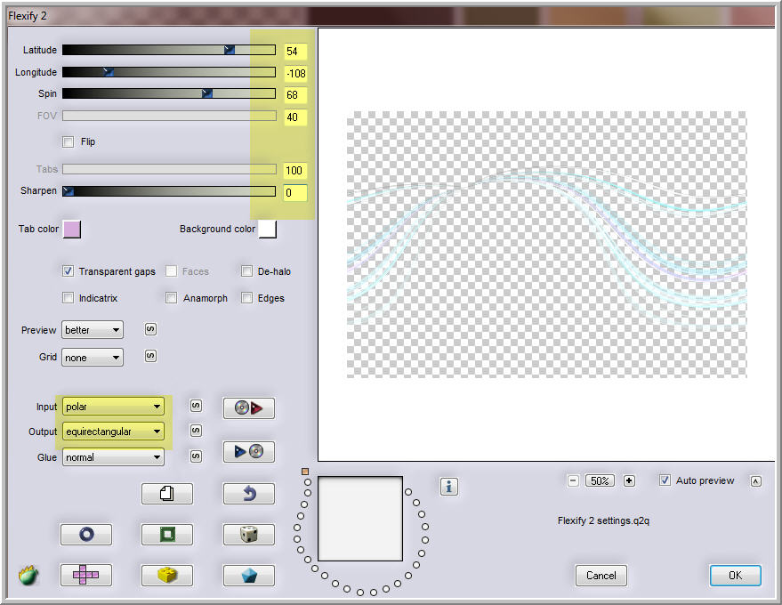The height and width of the screenshot is (605, 782).
Task: Open the Tab color swatch
Action: point(72,230)
